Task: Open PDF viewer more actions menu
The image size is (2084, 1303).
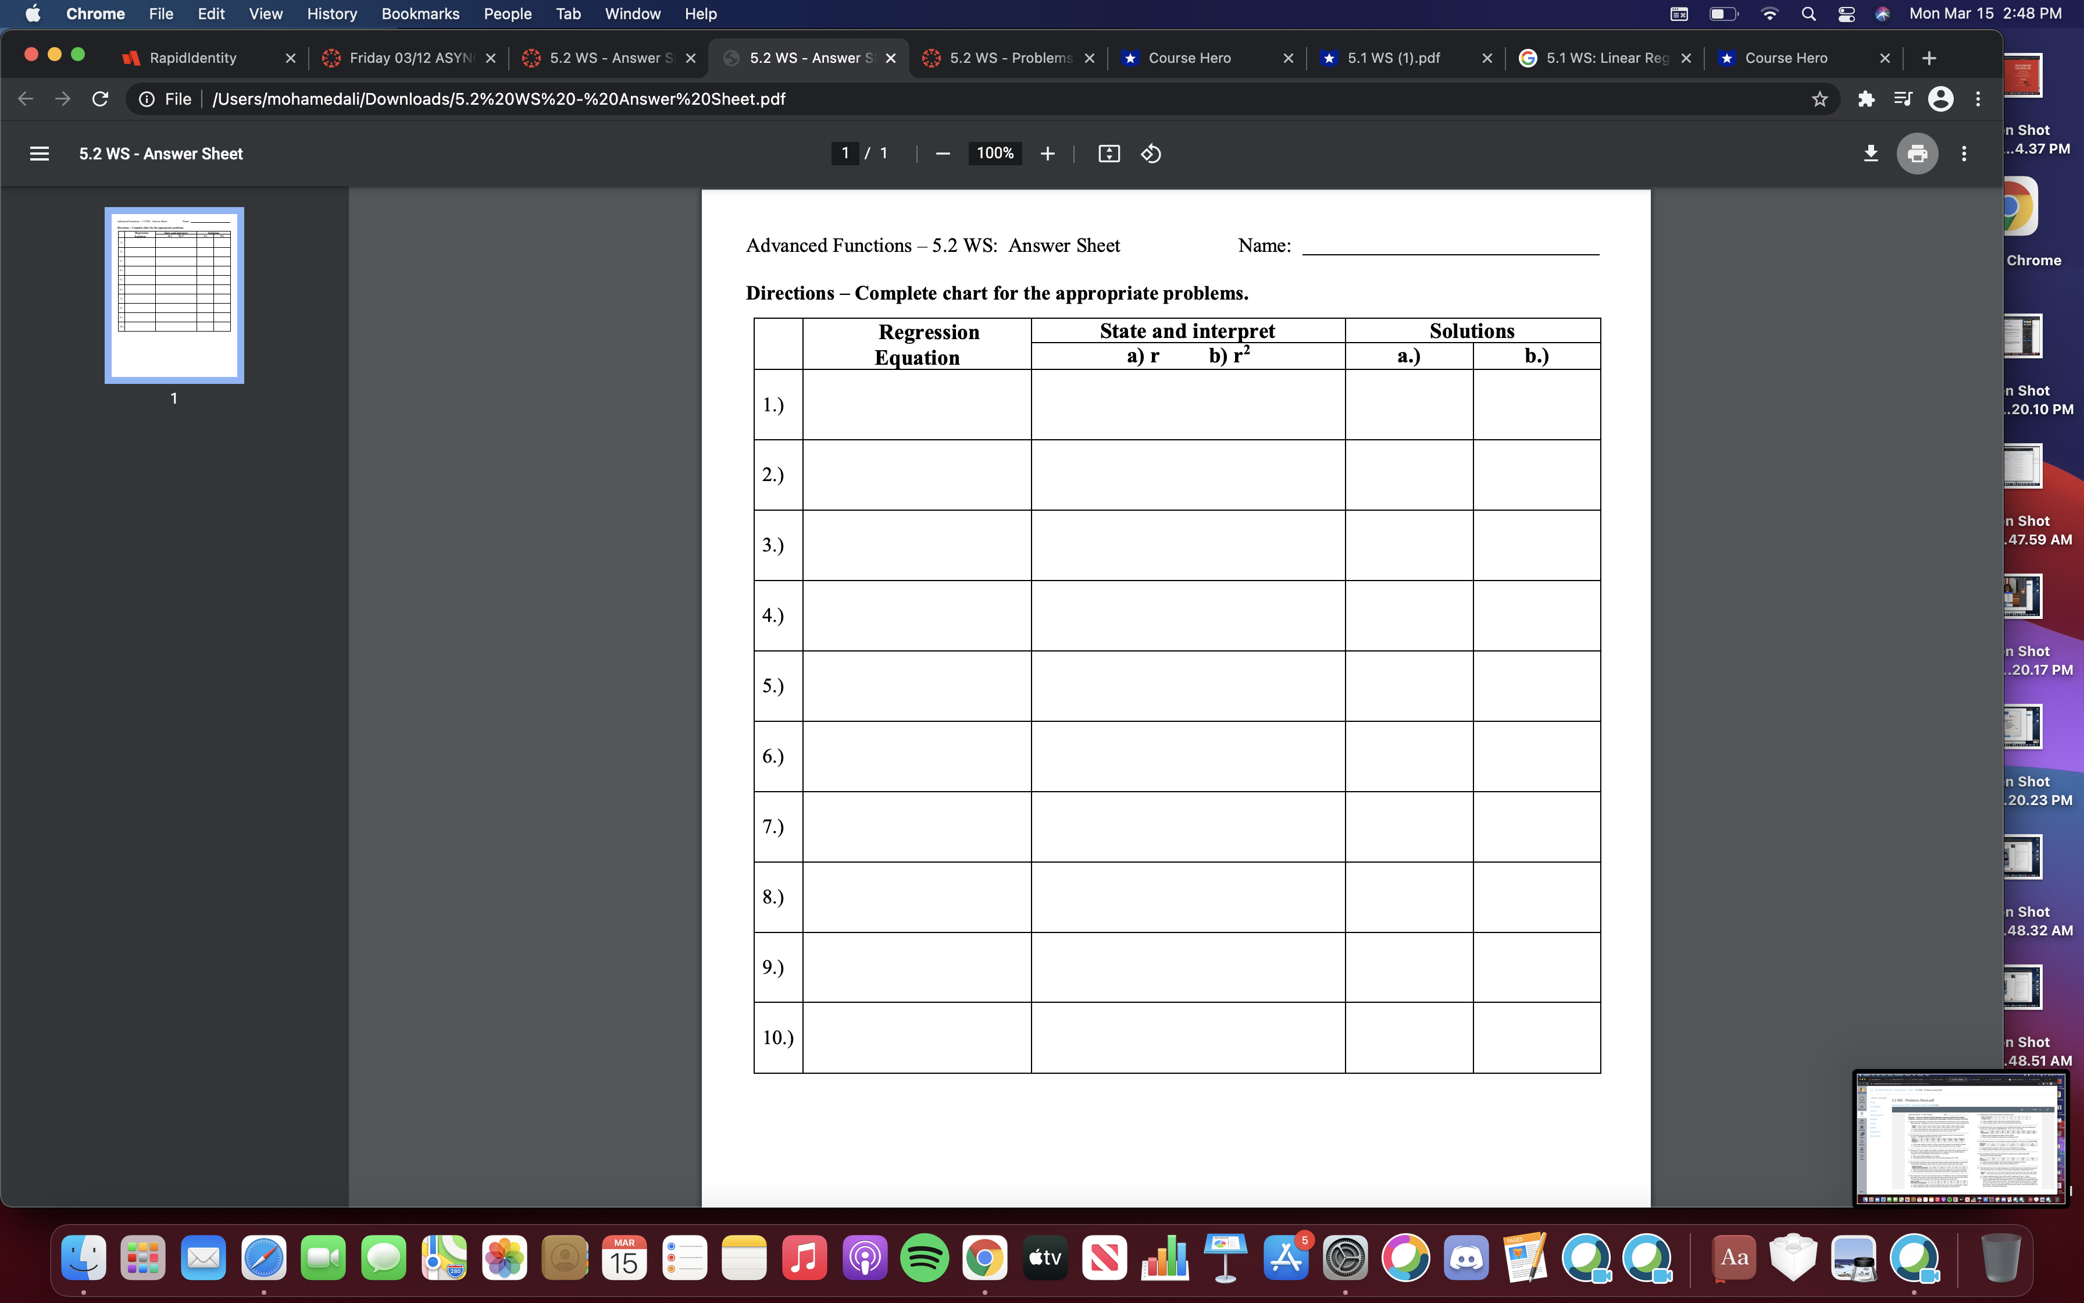Action: pos(1964,154)
